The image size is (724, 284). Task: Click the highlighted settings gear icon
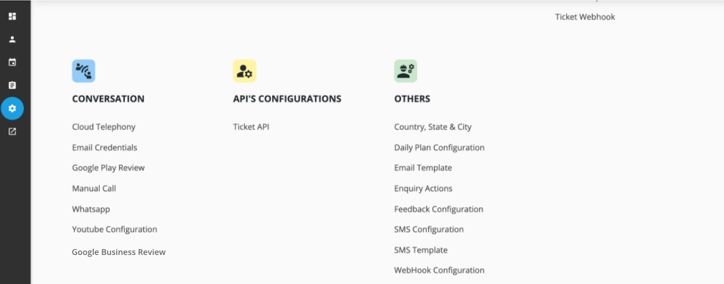tap(13, 108)
